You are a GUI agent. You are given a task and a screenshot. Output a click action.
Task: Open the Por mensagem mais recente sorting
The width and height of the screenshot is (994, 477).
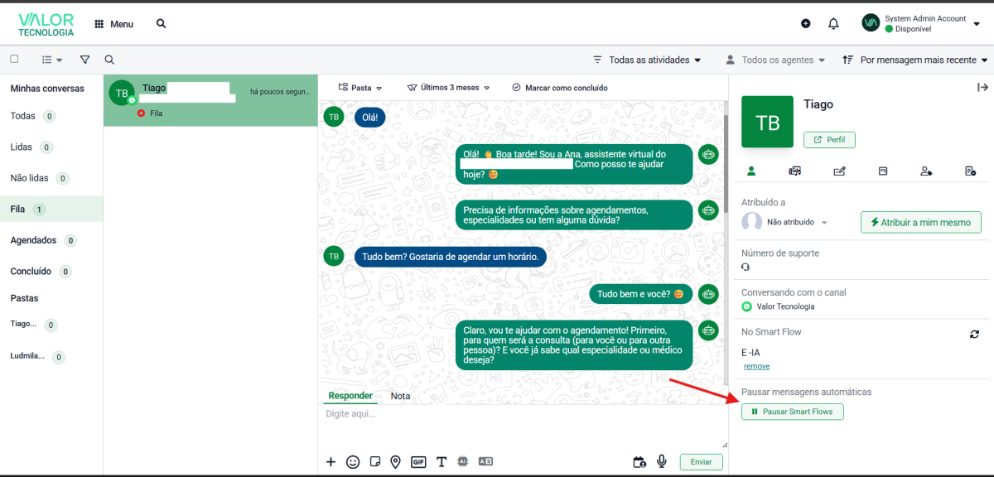point(915,60)
